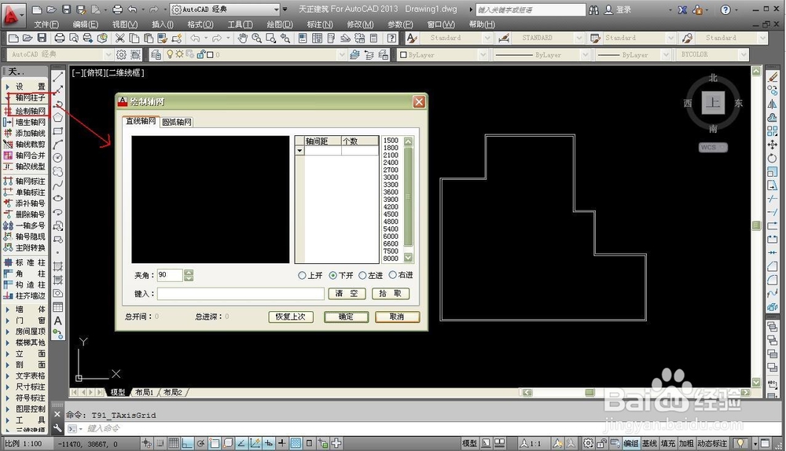
Task: Expand the 尺寸标注 menu group
Action: (26, 387)
